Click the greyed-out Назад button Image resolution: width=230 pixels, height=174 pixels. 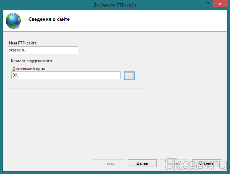pyautogui.click(x=109, y=163)
